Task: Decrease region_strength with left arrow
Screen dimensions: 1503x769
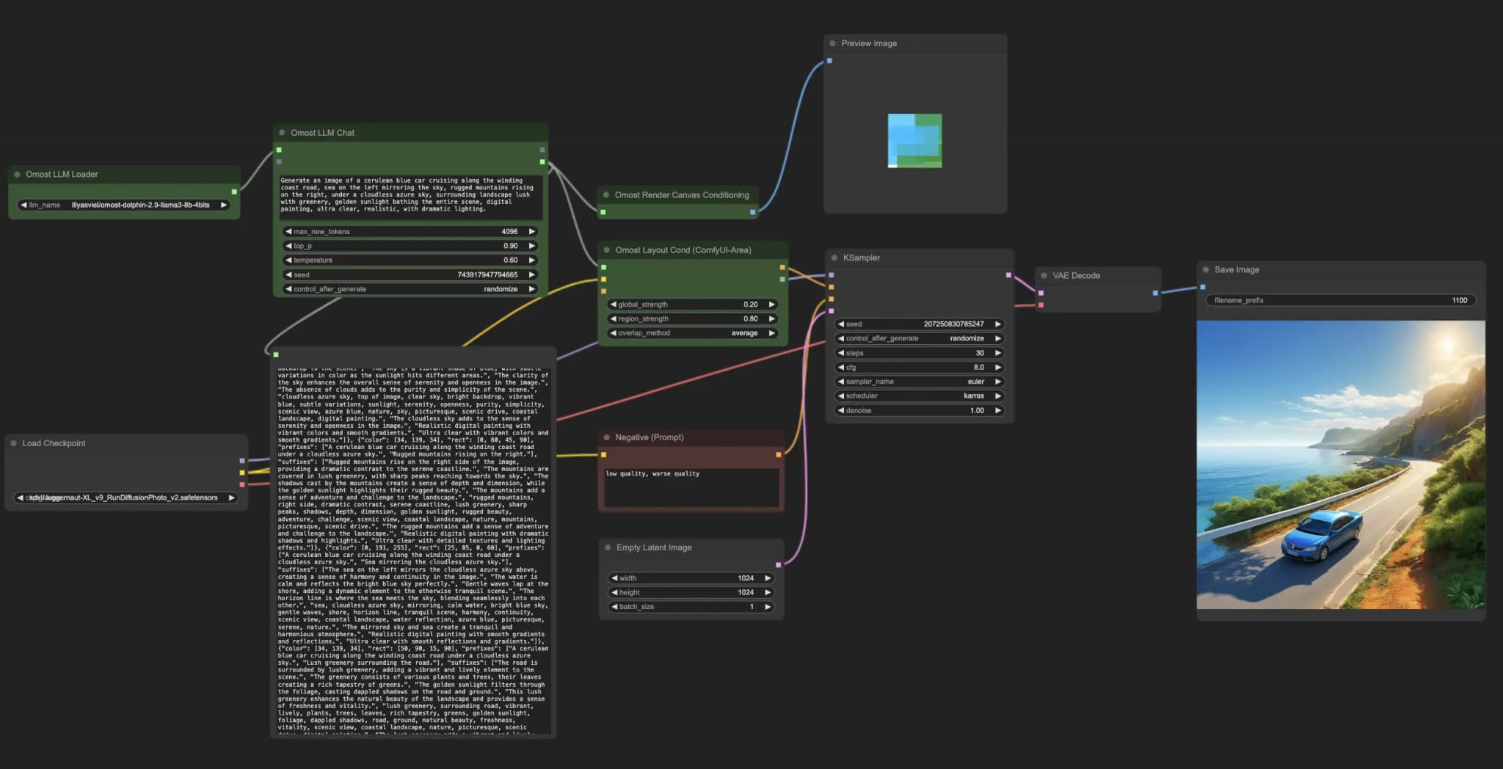Action: tap(614, 318)
